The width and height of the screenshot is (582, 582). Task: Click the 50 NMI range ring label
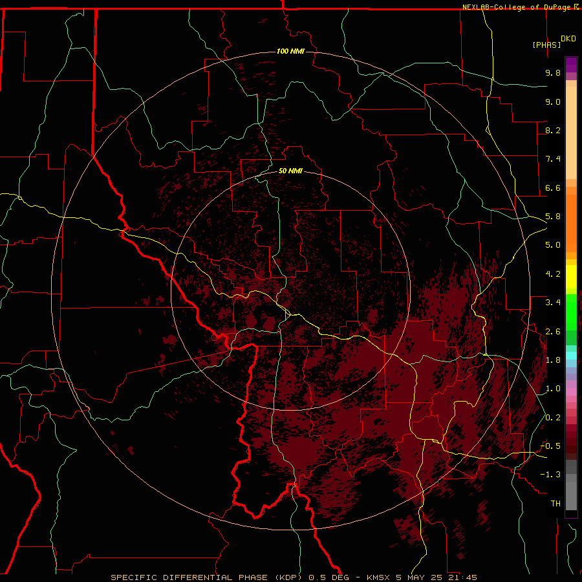pos(290,171)
